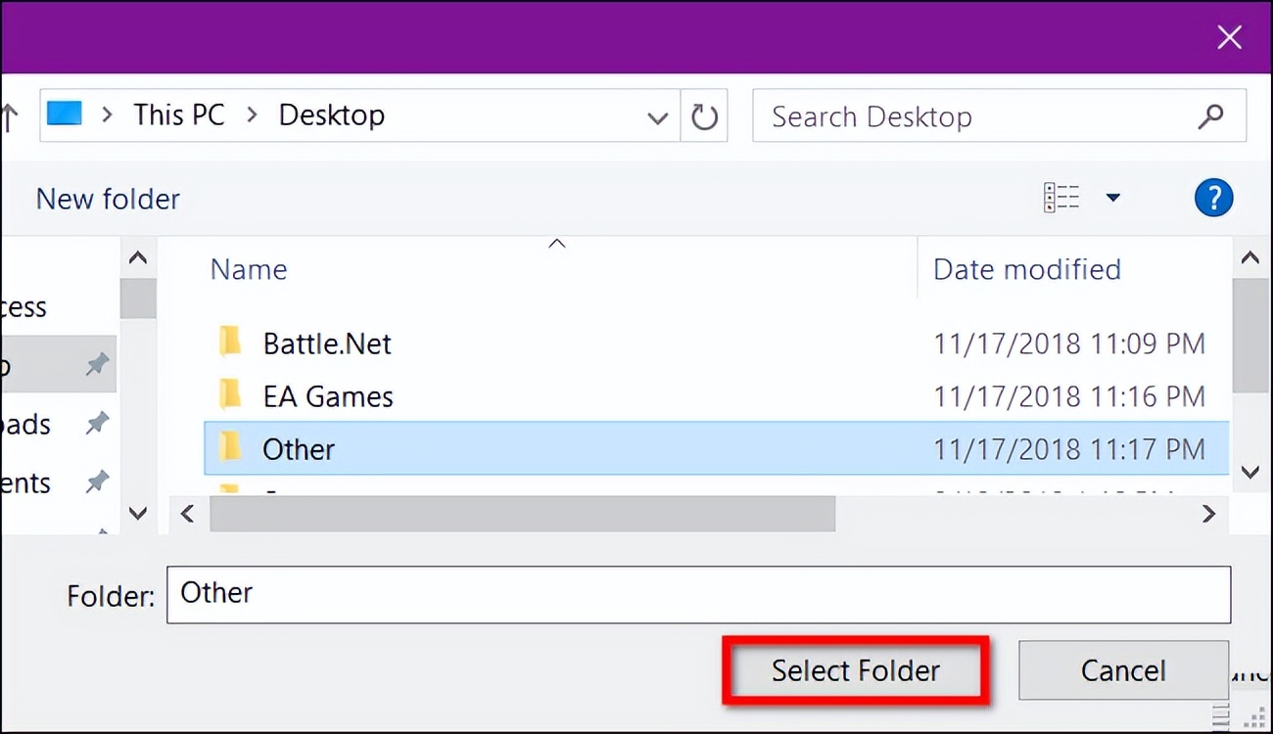Click the Battle.Net folder icon
1273x734 pixels.
[230, 343]
